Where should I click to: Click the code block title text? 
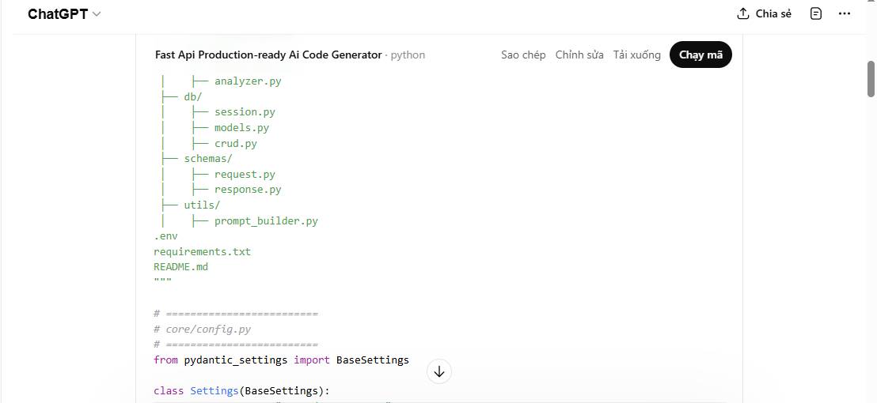pos(268,55)
